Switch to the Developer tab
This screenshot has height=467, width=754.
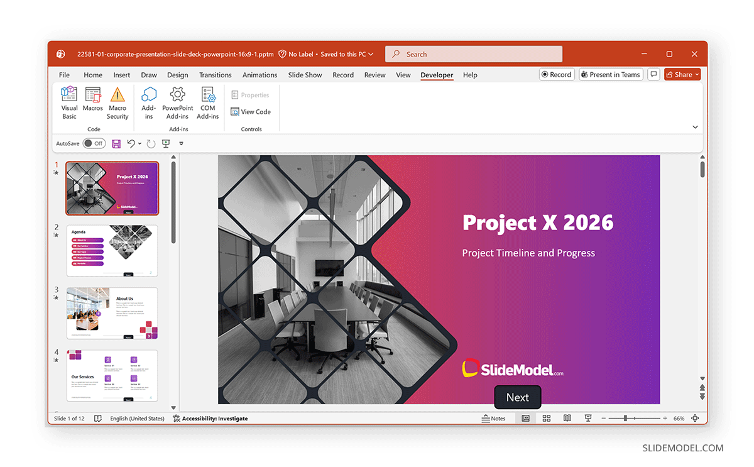click(x=437, y=75)
